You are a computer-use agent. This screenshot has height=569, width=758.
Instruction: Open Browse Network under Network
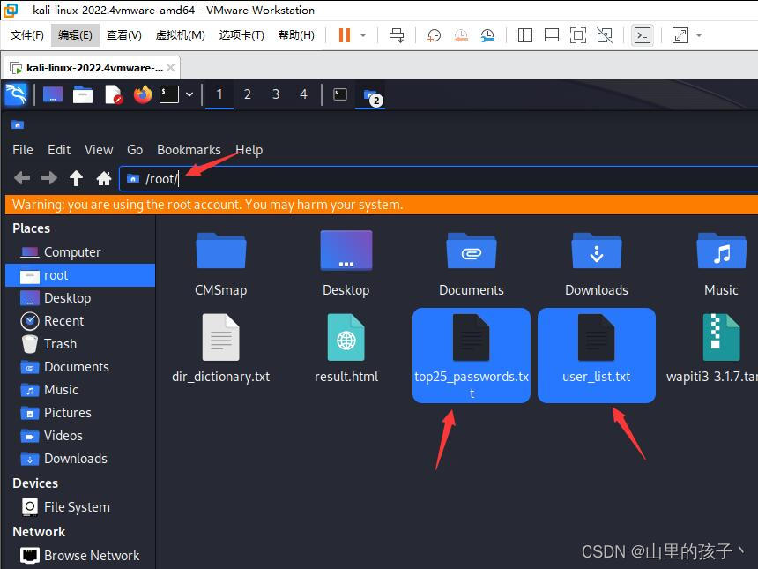[x=80, y=556]
